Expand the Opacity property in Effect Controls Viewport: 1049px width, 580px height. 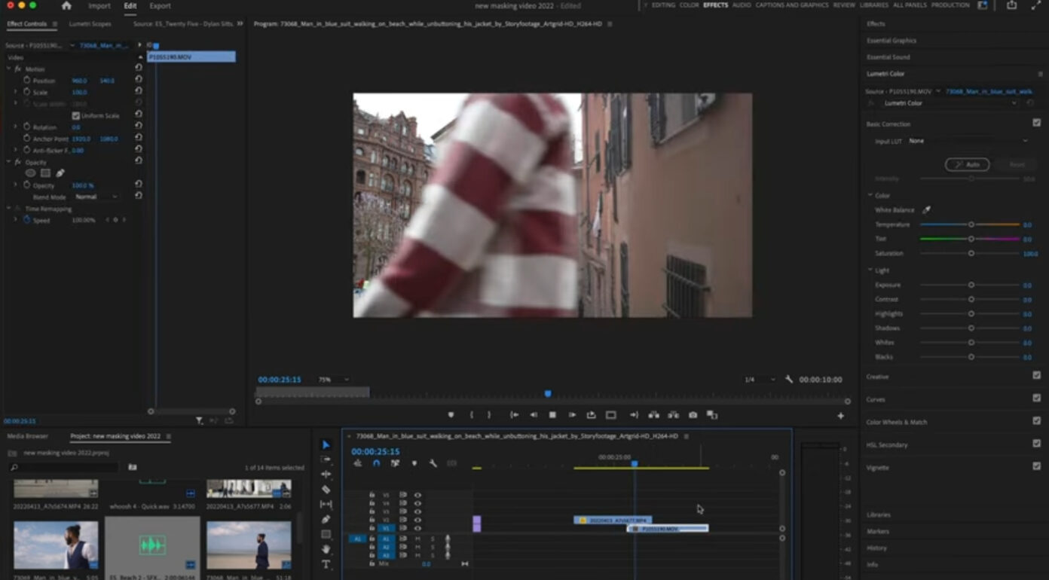17,185
